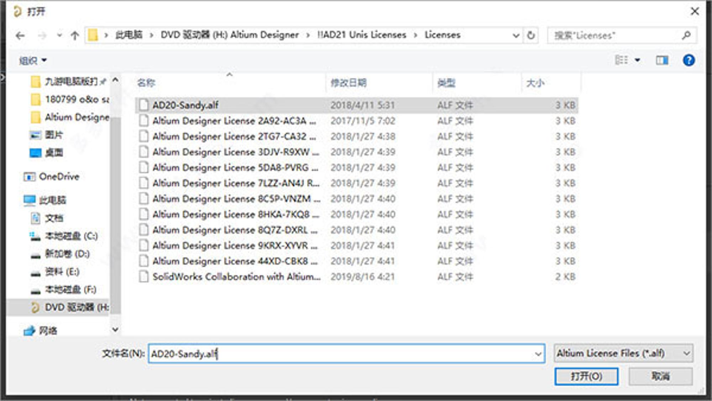Open 本地磁盘 (F:) drive
The height and width of the screenshot is (401, 712).
pyautogui.click(x=63, y=290)
